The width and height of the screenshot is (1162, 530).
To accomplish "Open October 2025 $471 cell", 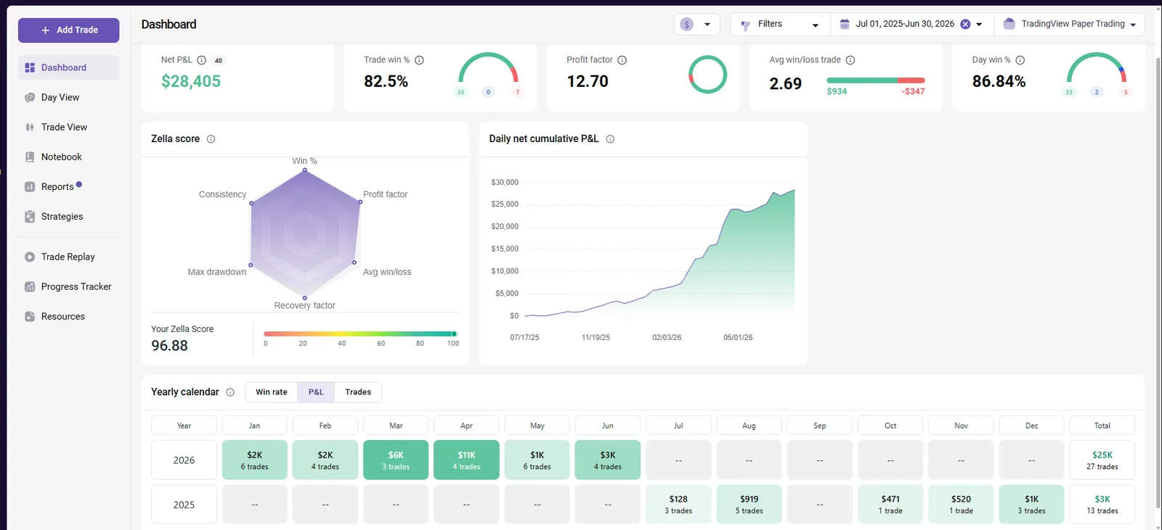I will tap(890, 505).
